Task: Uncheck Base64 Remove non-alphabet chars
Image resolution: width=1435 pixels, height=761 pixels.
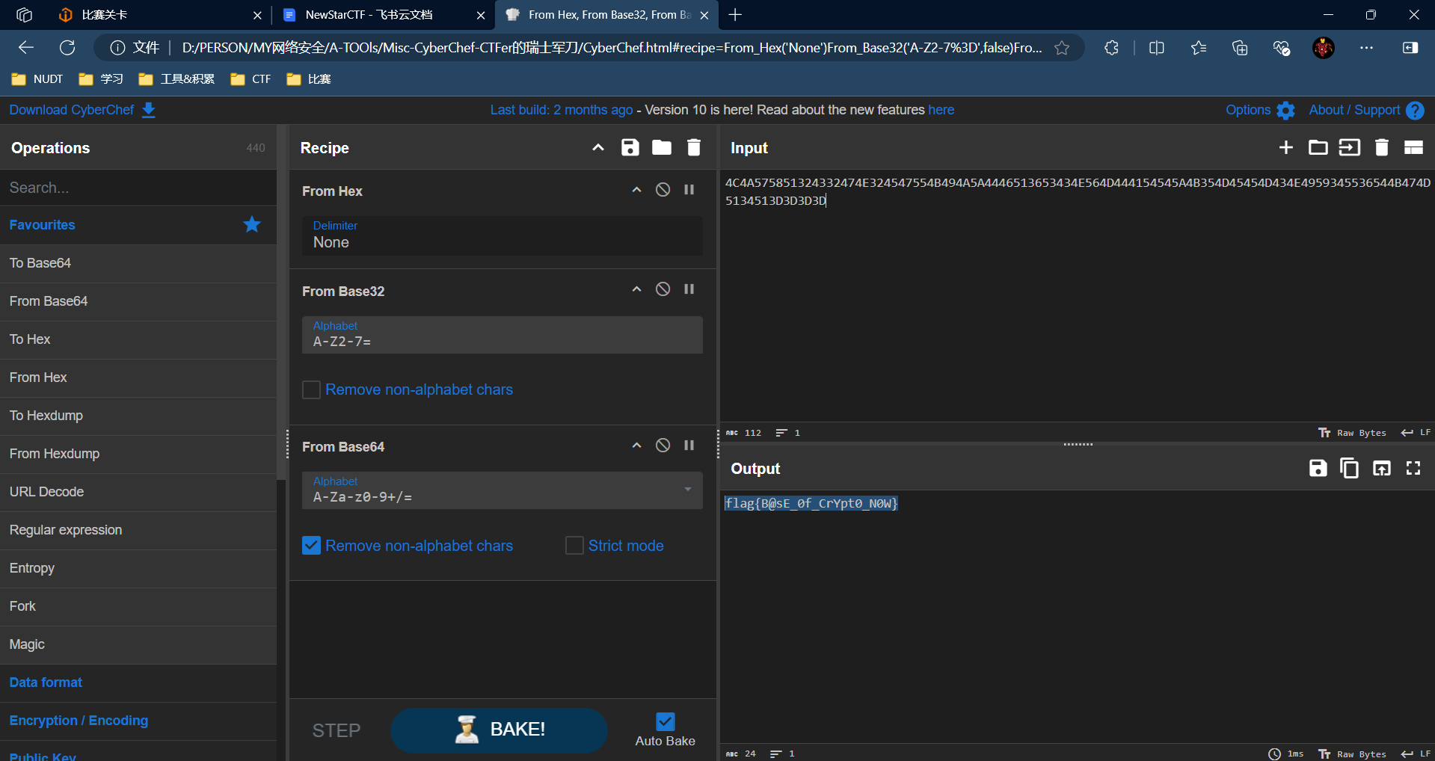Action: point(311,546)
